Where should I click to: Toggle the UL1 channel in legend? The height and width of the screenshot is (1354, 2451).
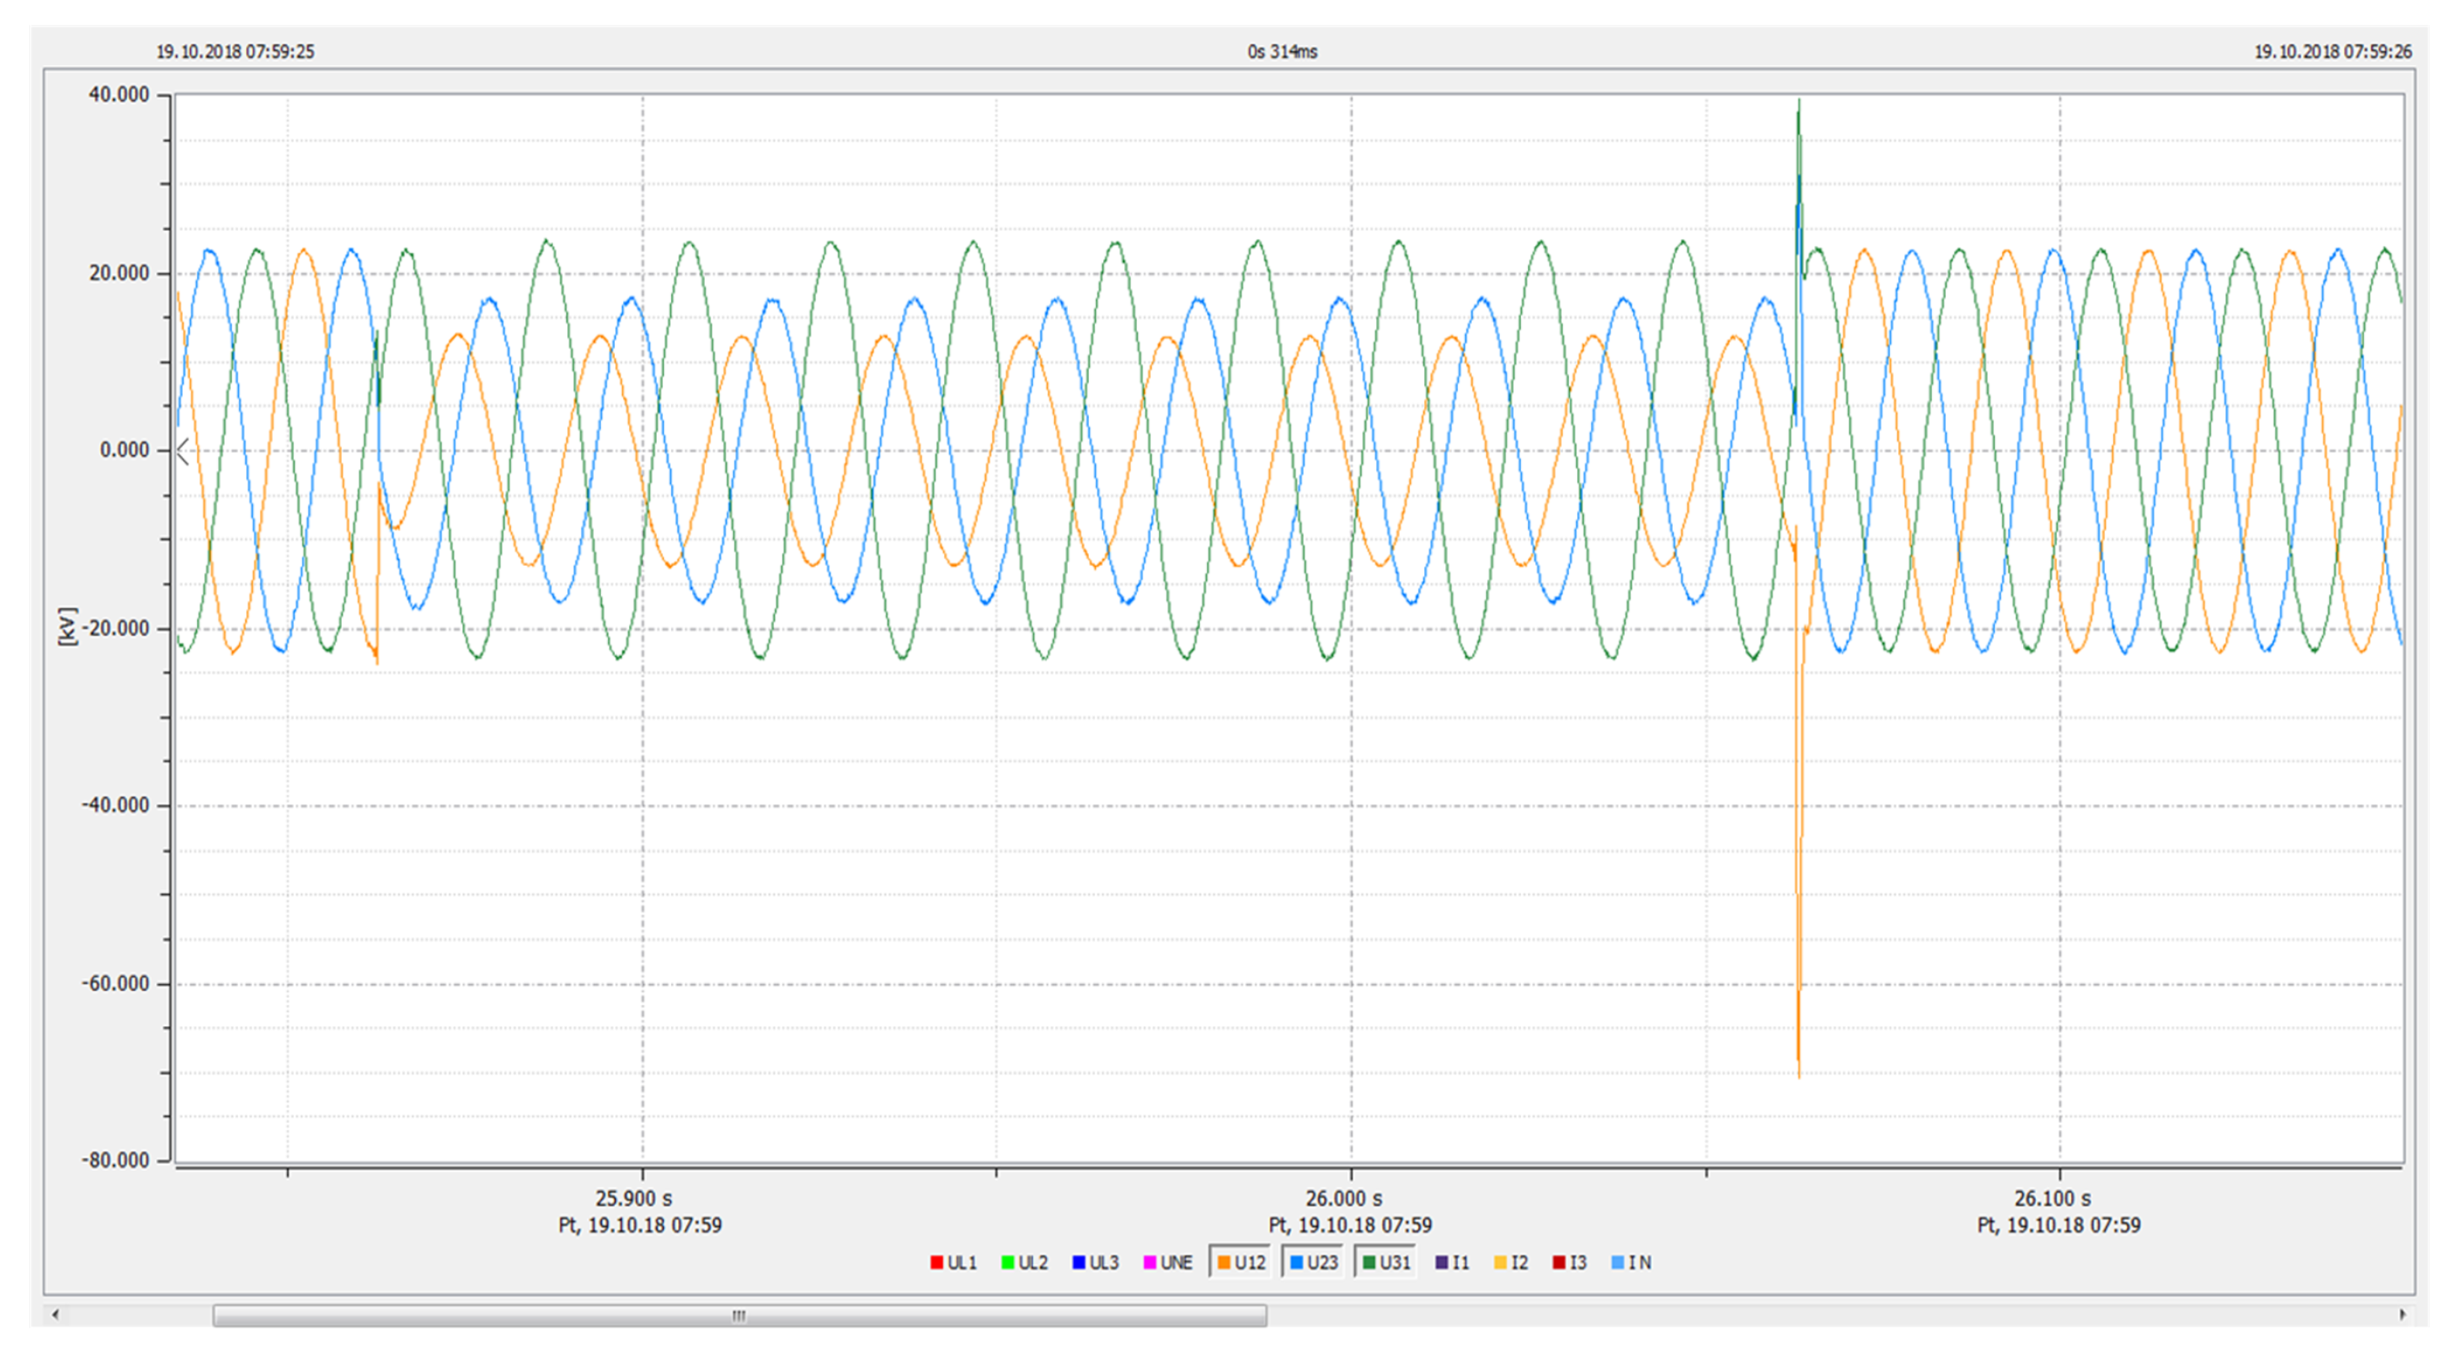pyautogui.click(x=953, y=1262)
